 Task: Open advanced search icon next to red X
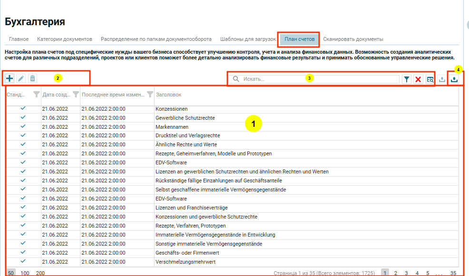430,79
